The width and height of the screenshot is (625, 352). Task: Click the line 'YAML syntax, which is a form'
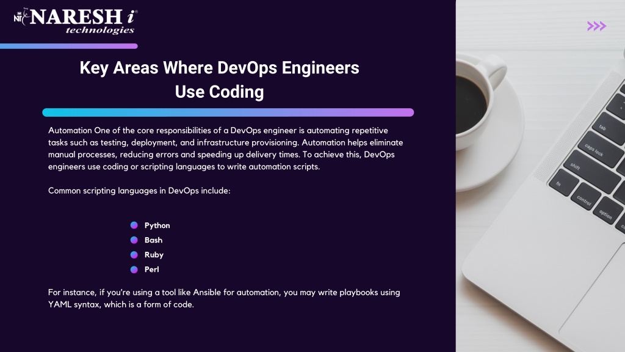tap(121, 304)
